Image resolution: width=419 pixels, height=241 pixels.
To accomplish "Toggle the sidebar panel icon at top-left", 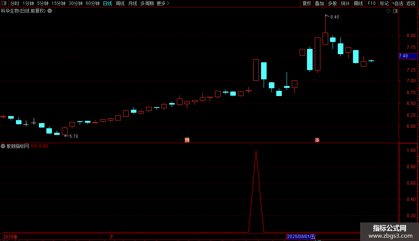I will coord(4,3).
